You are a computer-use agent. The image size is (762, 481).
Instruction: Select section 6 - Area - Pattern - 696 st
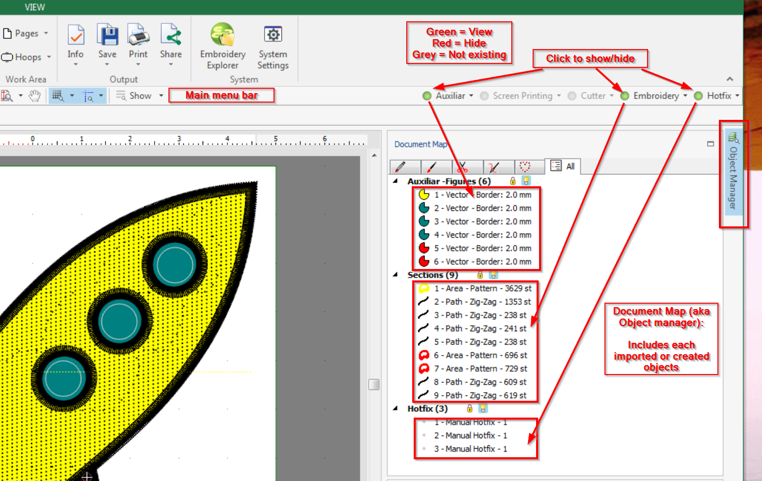point(480,356)
